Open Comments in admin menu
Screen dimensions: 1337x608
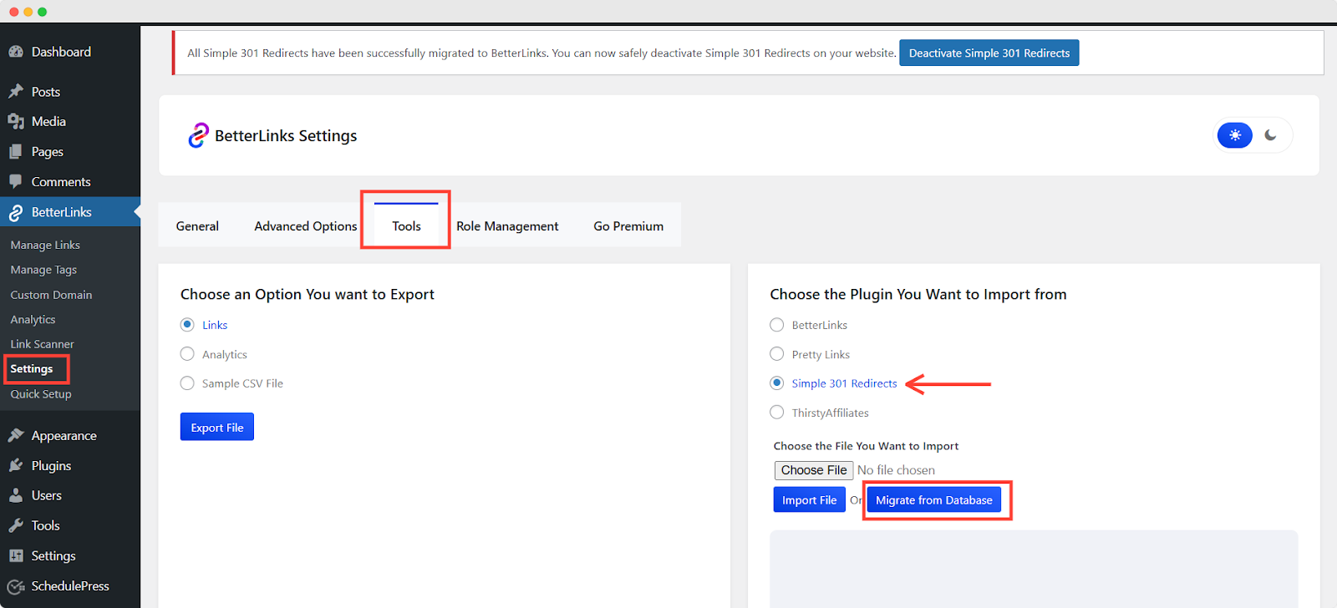(61, 182)
